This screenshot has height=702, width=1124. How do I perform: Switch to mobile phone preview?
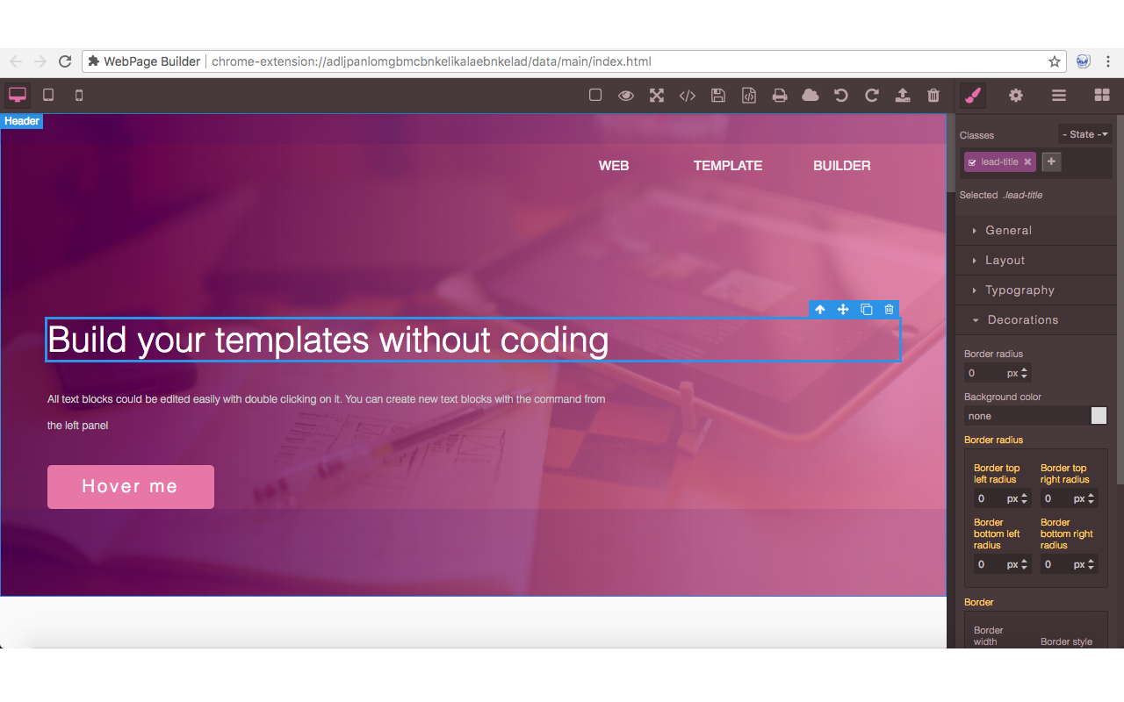[79, 95]
